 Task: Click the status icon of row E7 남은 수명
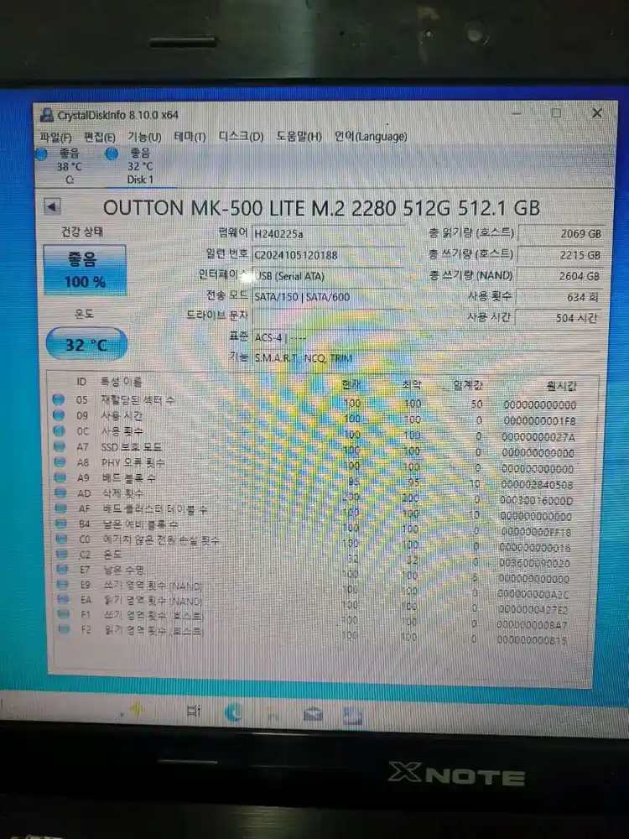[63, 570]
